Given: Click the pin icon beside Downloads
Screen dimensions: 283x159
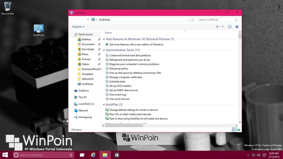Looking at the screenshot, I should (x=99, y=49).
